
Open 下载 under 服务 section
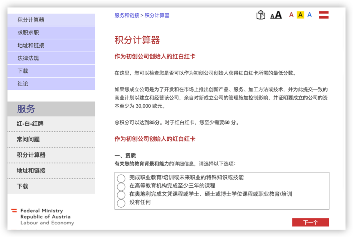point(51,186)
